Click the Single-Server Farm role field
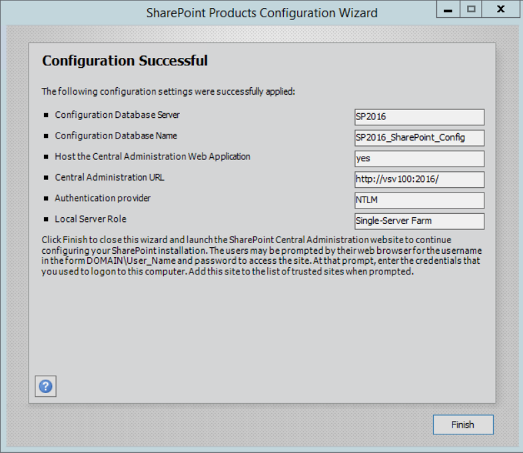 419,221
